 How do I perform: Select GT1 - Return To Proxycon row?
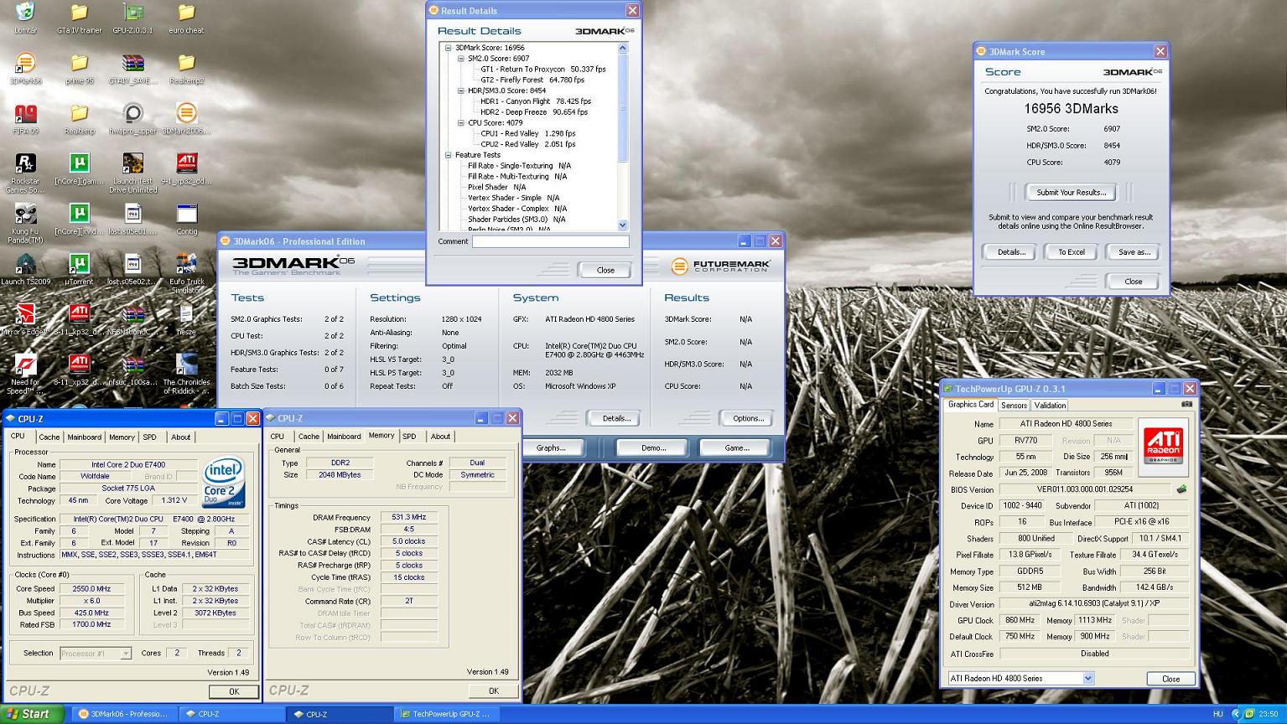(x=542, y=70)
